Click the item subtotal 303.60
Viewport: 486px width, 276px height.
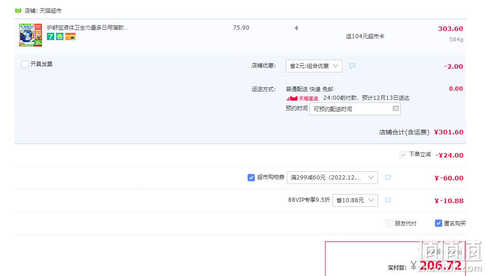450,29
